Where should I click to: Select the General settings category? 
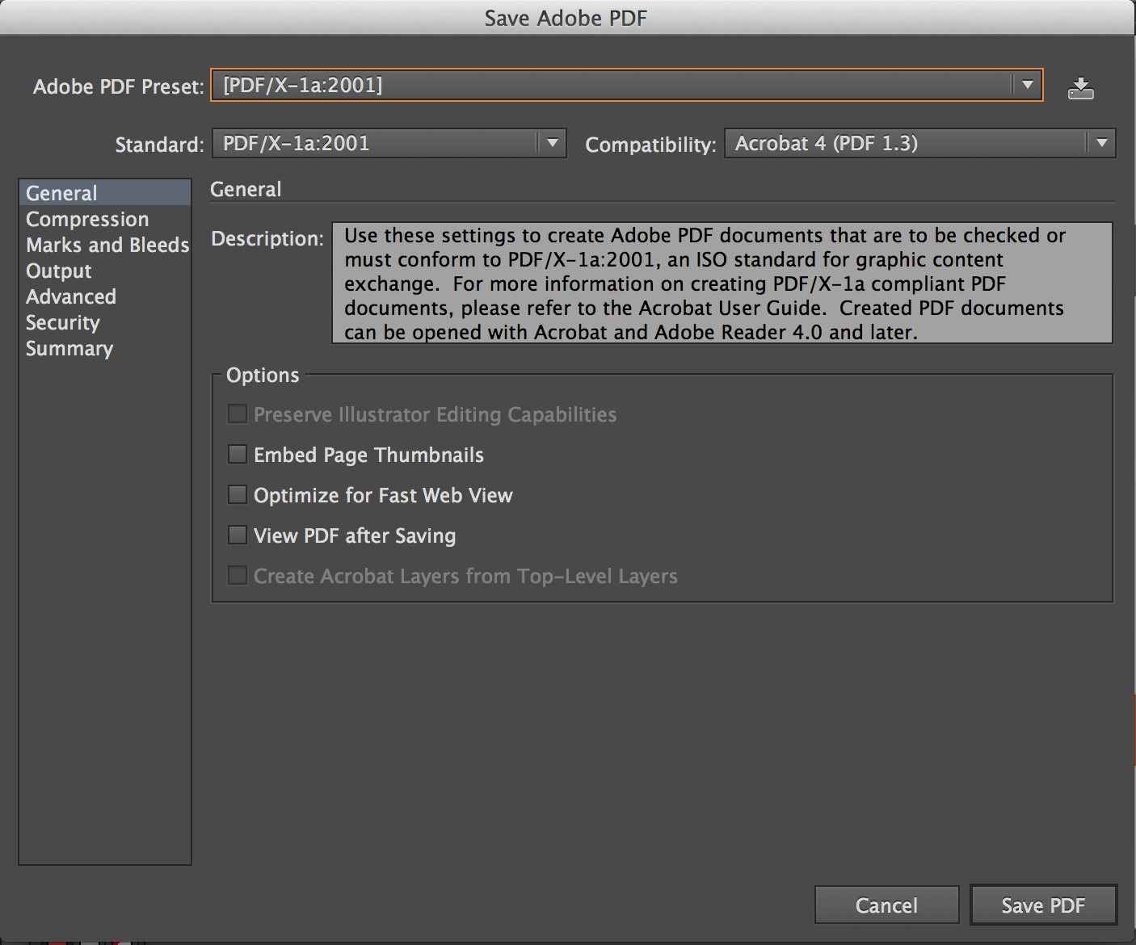pyautogui.click(x=61, y=193)
